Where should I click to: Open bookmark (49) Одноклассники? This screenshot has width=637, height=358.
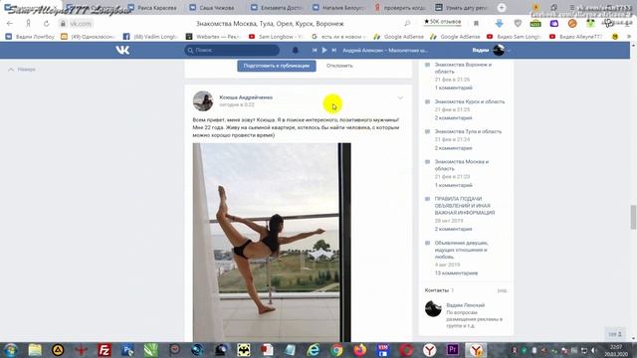[x=88, y=37]
